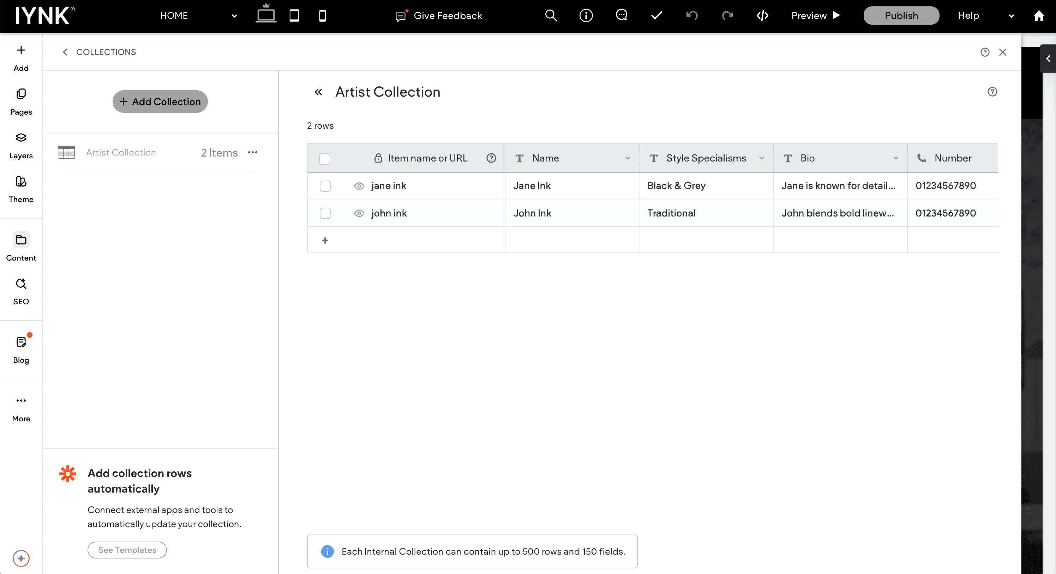This screenshot has height=574, width=1056.
Task: Click the Add Collection button
Action: (160, 102)
